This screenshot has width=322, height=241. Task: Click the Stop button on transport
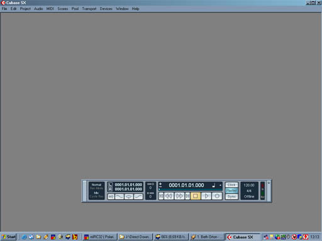coord(196,196)
